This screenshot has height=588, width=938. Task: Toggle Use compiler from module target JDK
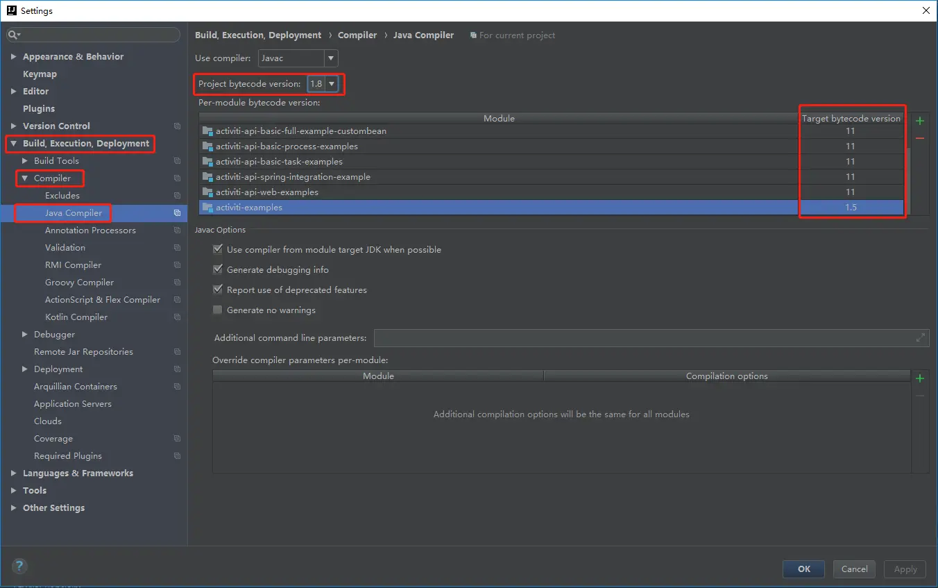tap(218, 249)
